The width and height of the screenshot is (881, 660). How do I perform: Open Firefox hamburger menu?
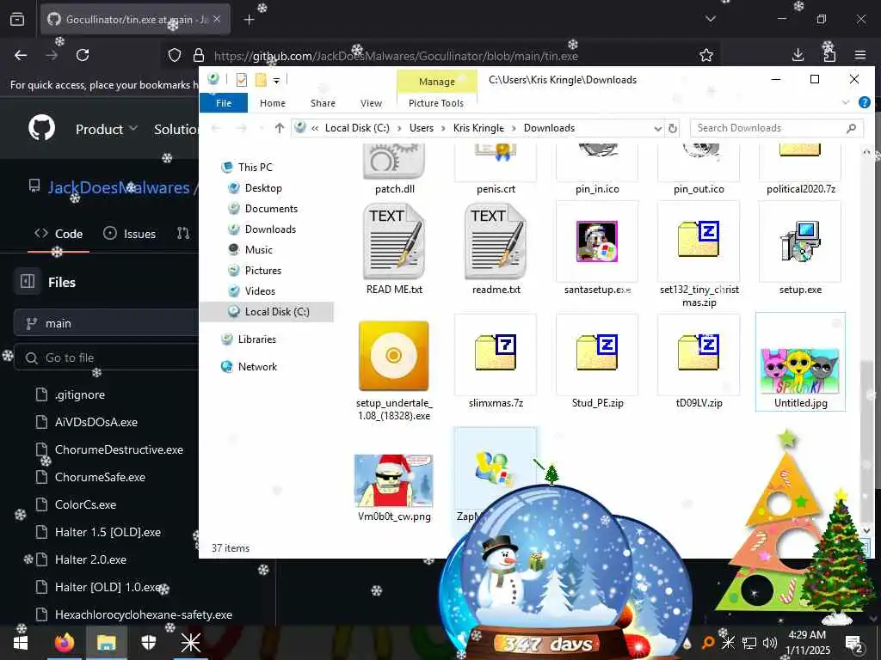860,55
